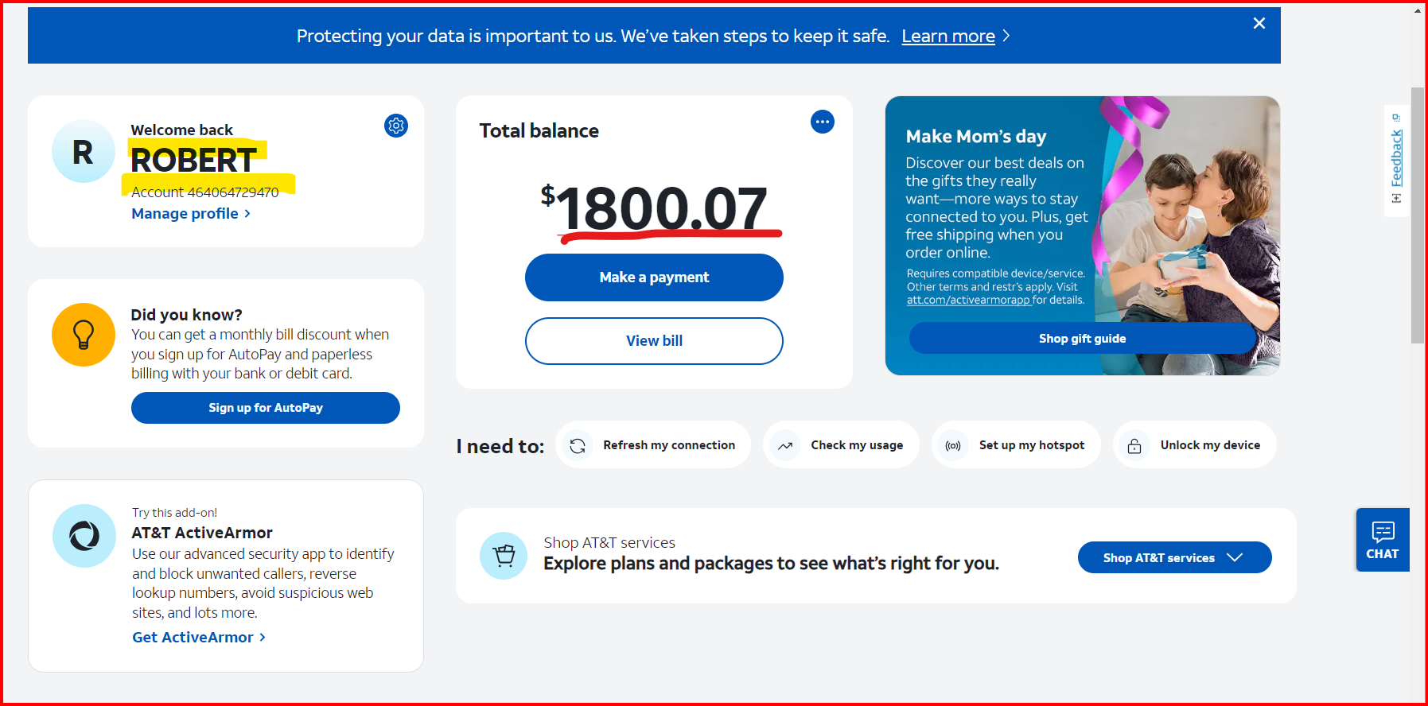Open att.com/activearmorapp link
The width and height of the screenshot is (1428, 706).
pyautogui.click(x=968, y=301)
